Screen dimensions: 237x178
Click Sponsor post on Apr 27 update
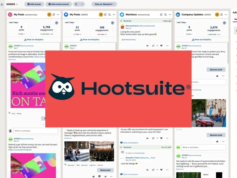(x=216, y=70)
